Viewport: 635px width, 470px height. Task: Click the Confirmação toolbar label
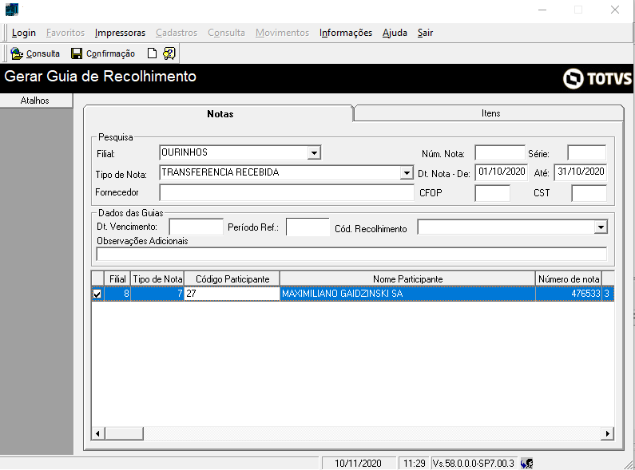[110, 53]
